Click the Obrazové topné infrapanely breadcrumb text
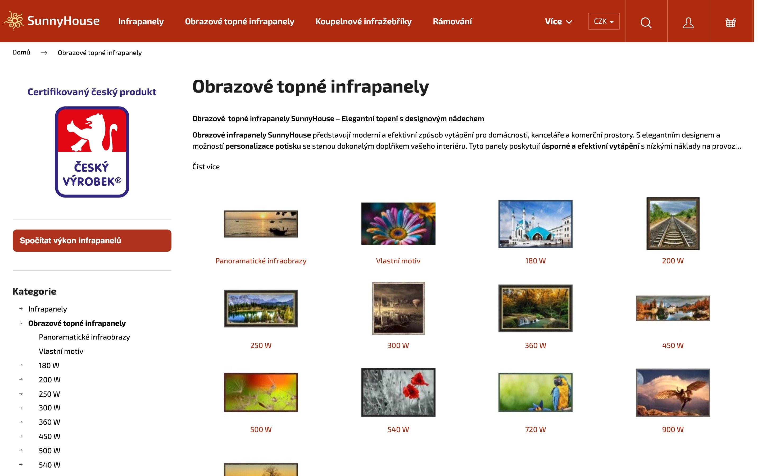The image size is (762, 476). 99,53
